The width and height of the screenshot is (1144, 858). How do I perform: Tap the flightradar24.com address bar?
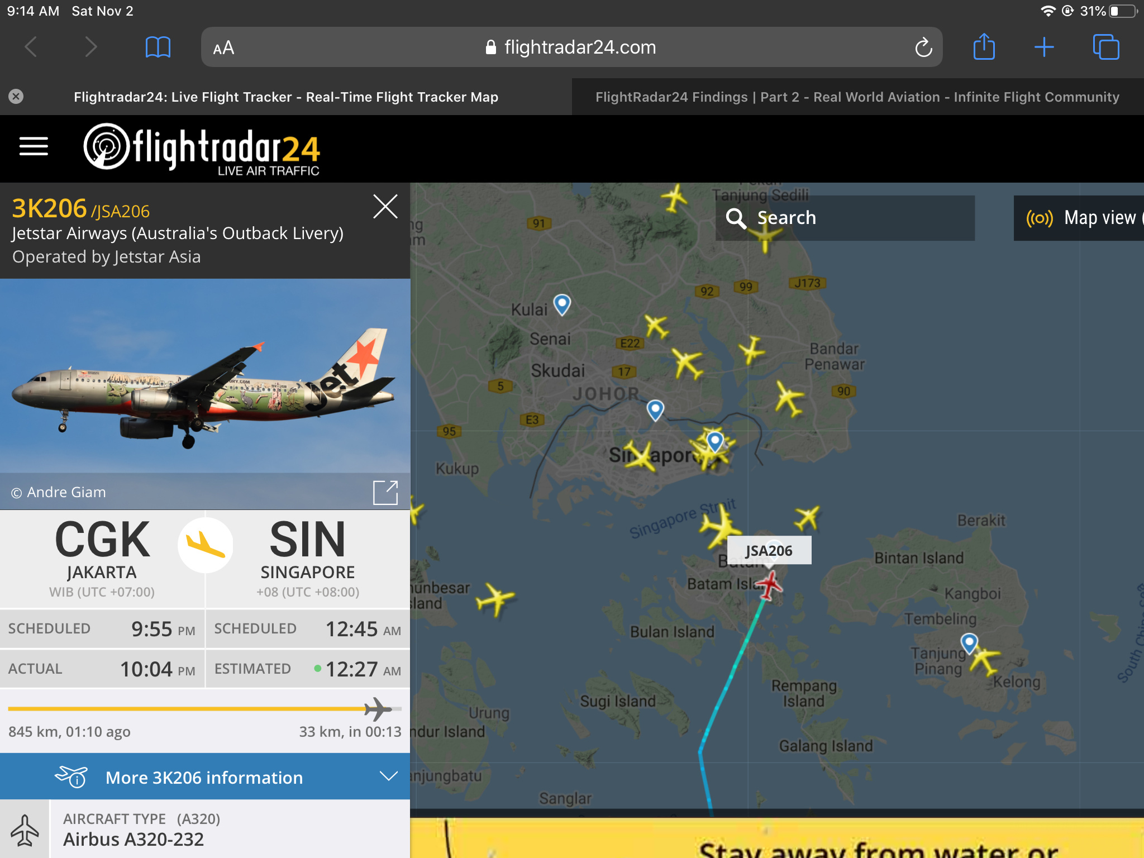click(571, 47)
